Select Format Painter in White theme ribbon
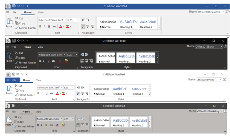The image size is (230, 139). [25, 95]
